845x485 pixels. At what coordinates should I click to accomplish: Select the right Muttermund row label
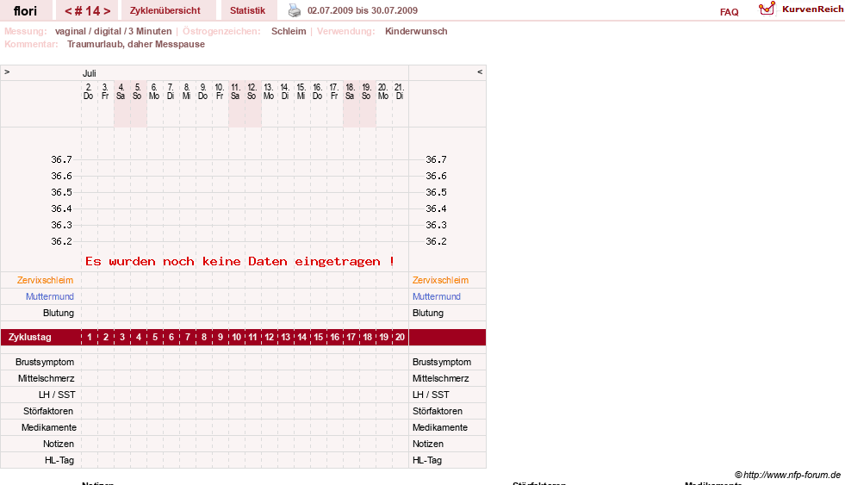[437, 296]
